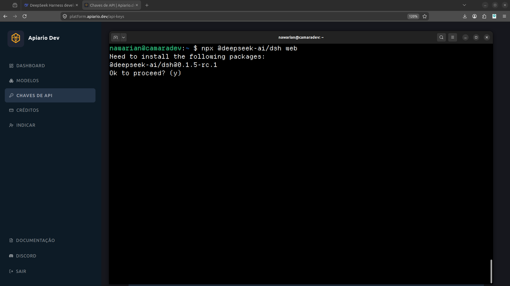Image resolution: width=510 pixels, height=286 pixels.
Task: Open recent browsing view icon
Action: [x=15, y=5]
